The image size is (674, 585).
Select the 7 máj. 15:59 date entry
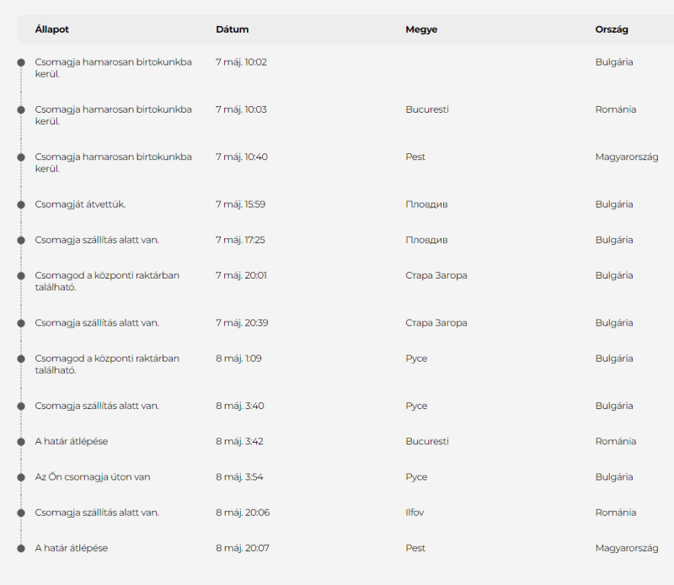click(x=241, y=205)
